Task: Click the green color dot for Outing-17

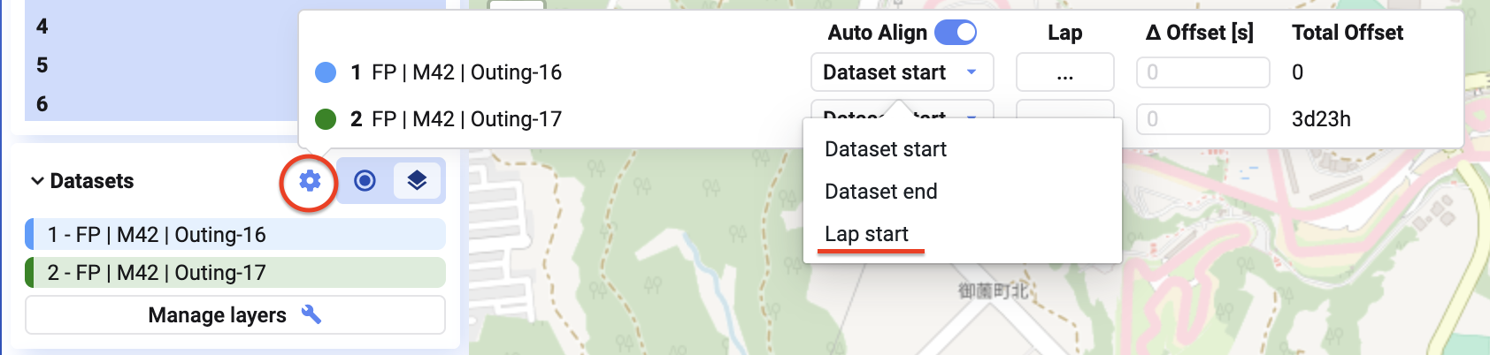Action: (326, 119)
